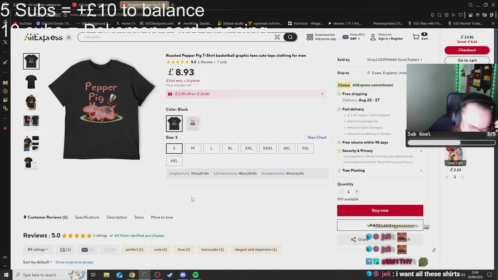Open File Explorer from taskbar
Viewport: 498px width, 280px height.
pos(106,275)
